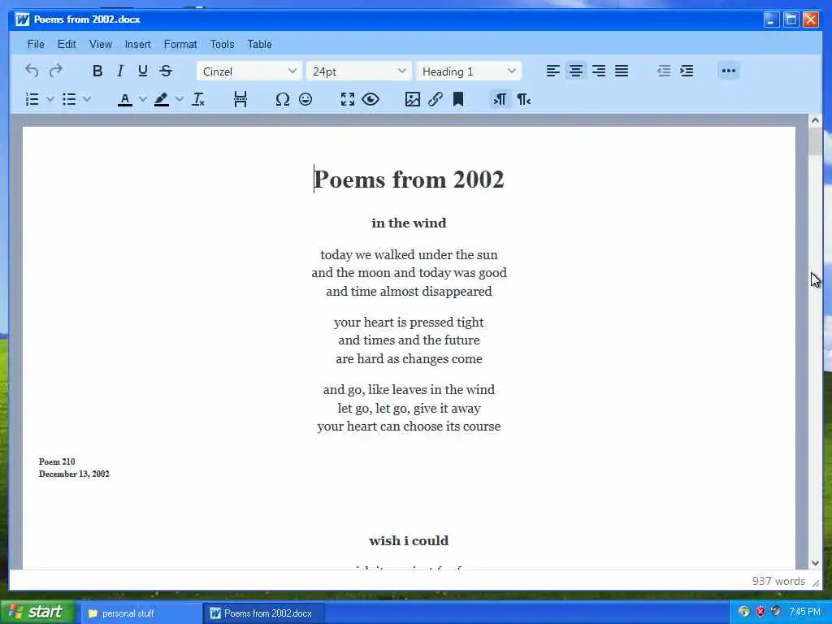Set right-to-left text direction

[523, 99]
